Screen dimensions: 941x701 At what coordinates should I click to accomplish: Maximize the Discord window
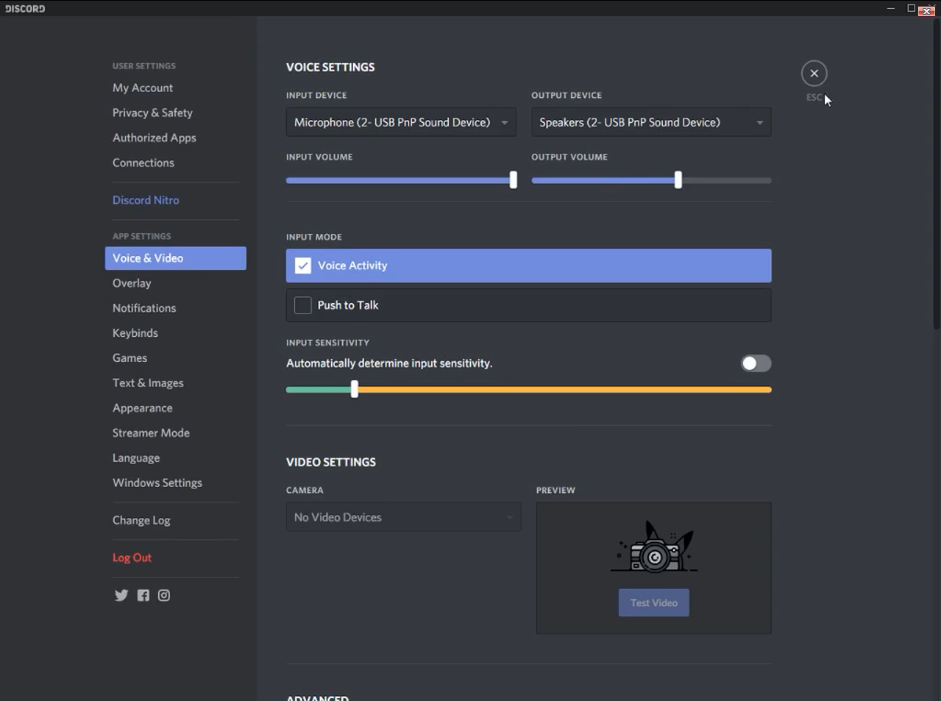point(911,9)
